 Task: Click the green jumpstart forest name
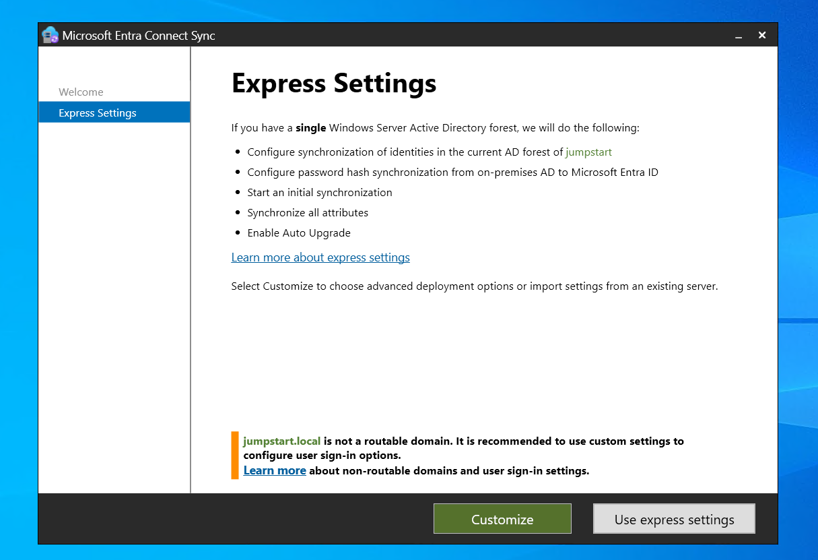click(x=588, y=152)
